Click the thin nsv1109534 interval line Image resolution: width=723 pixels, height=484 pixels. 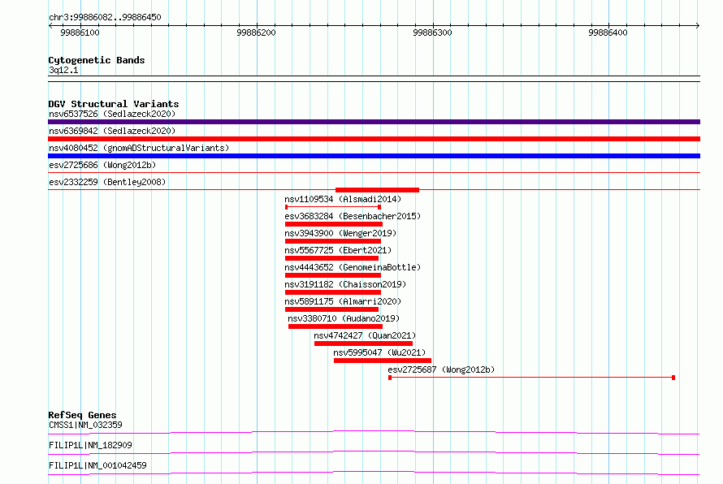coord(333,207)
